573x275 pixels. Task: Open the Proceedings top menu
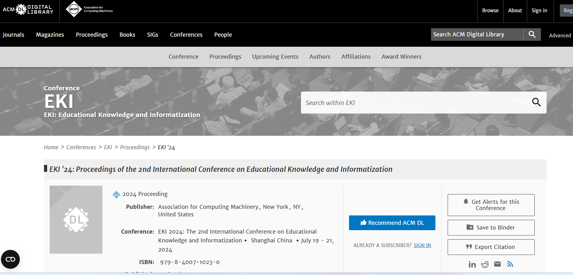click(92, 34)
